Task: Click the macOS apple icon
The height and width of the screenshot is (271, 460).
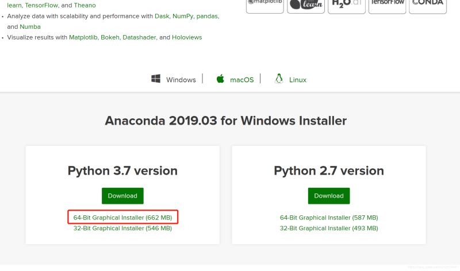Action: coord(220,79)
